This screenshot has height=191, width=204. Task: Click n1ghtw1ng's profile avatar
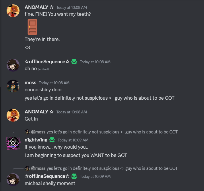click(x=13, y=143)
